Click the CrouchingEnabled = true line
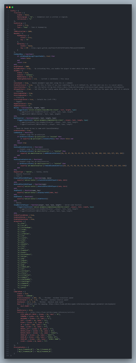Image resolution: width=136 pixels, height=363 pixels. tap(24, 100)
